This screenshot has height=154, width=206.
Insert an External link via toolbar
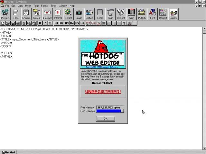pos(47,14)
